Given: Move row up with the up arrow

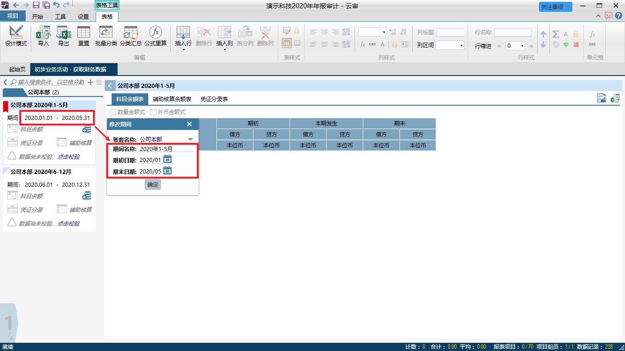Looking at the screenshot, I should (x=544, y=34).
